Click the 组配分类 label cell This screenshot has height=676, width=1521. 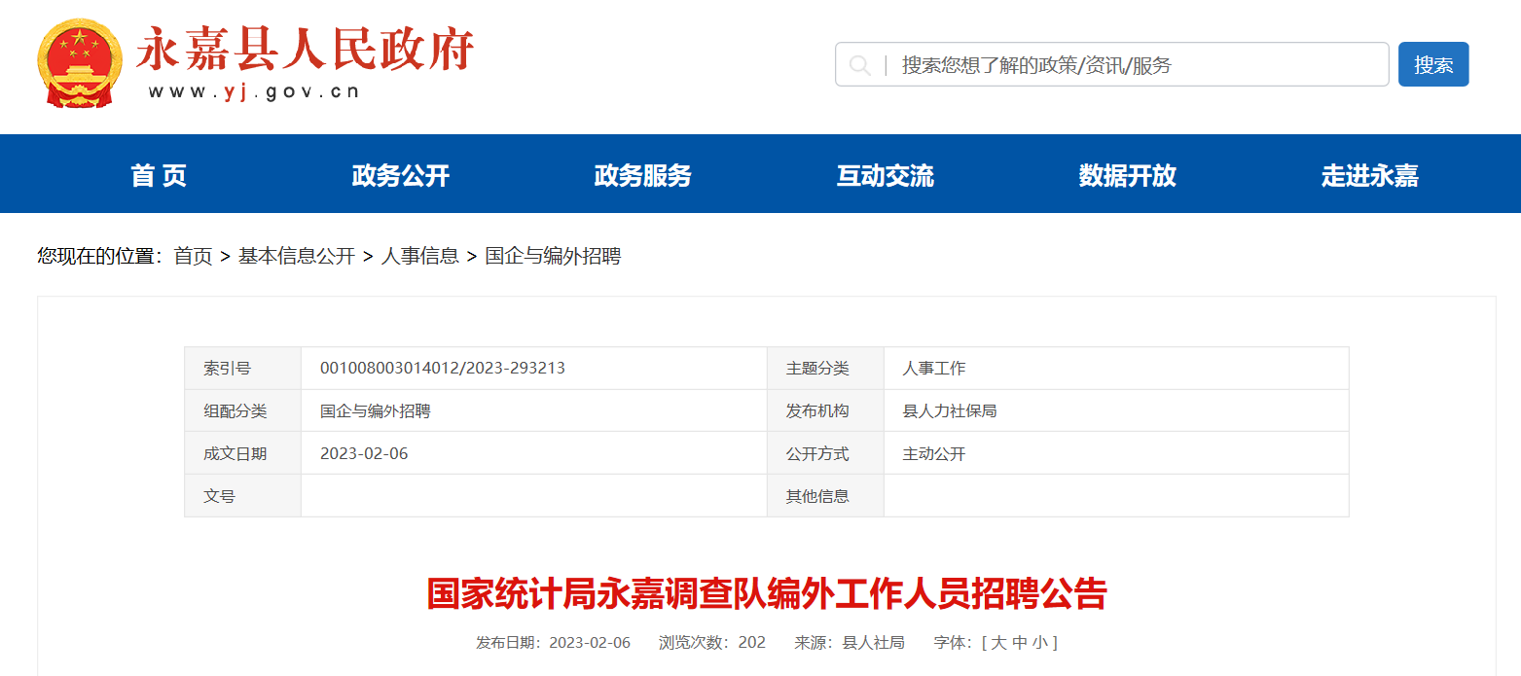[x=242, y=410]
